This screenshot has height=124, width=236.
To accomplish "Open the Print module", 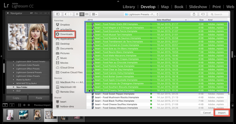I will pyautogui.click(x=216, y=7).
